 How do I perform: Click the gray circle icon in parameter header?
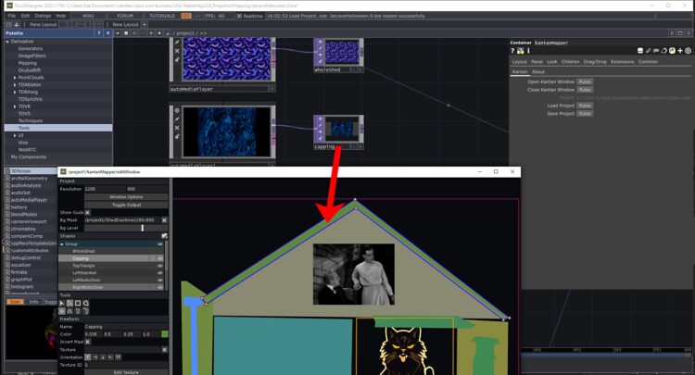pos(688,51)
